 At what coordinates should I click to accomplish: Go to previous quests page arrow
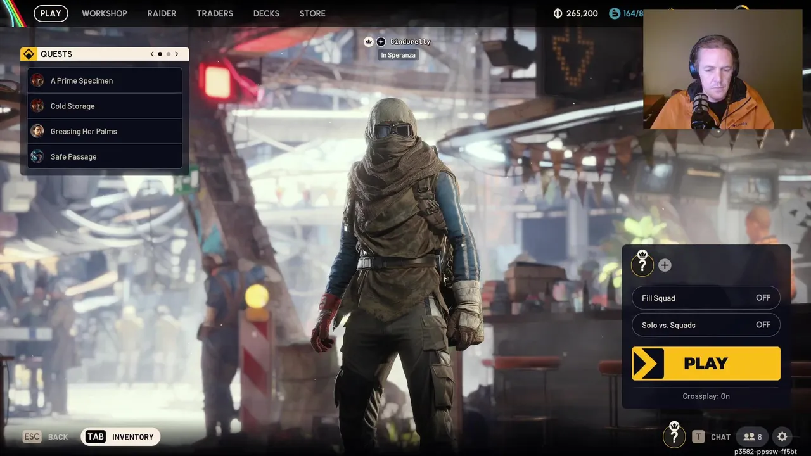(x=152, y=54)
